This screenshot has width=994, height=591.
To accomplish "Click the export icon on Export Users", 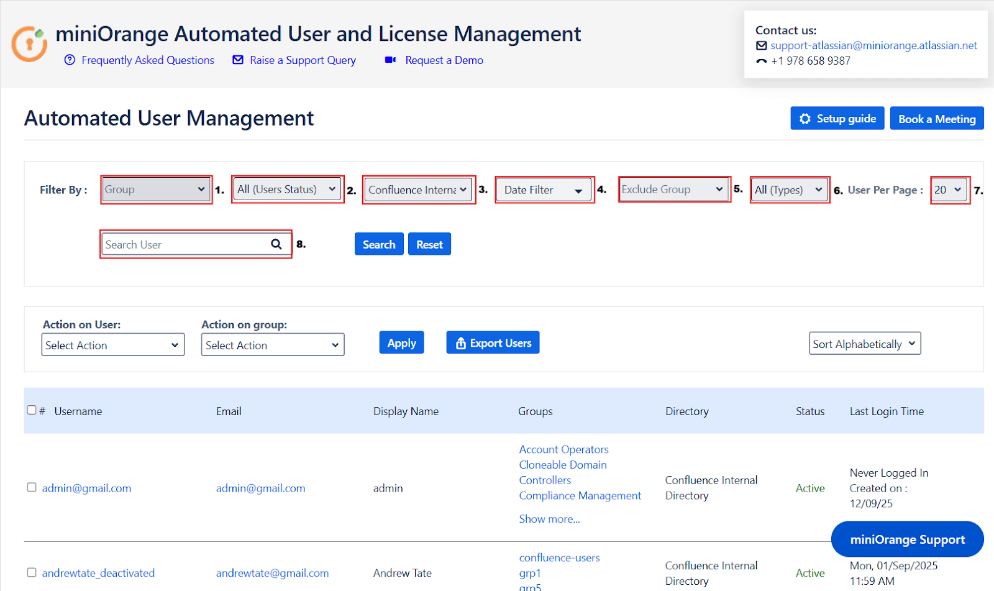I will tap(460, 343).
